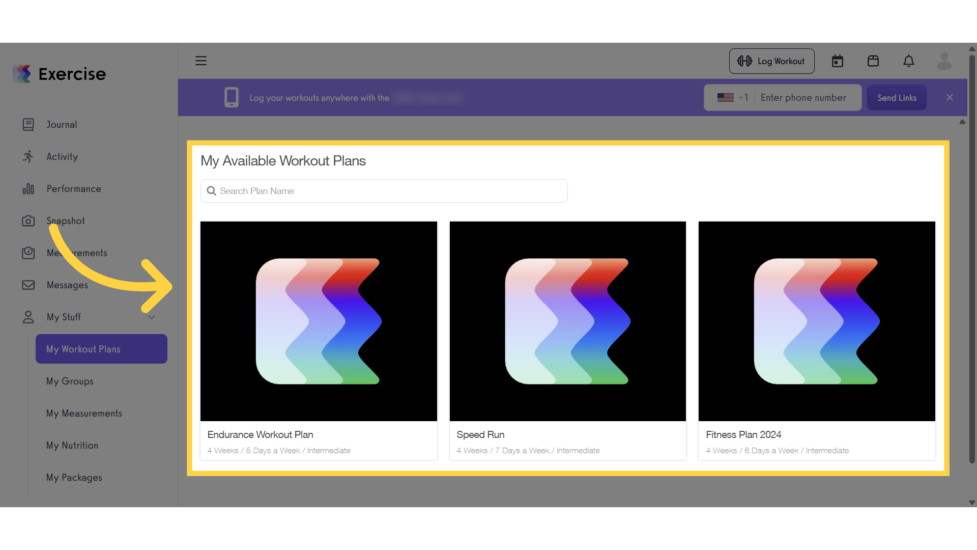This screenshot has width=977, height=550.
Task: Open the user profile avatar
Action: tap(944, 61)
